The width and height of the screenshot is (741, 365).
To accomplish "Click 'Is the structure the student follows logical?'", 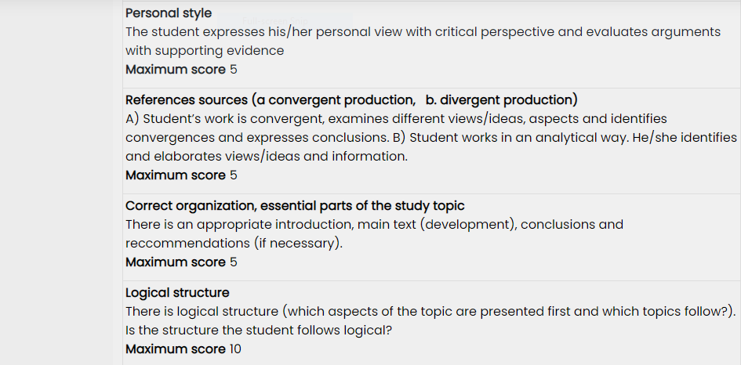I will tap(259, 330).
